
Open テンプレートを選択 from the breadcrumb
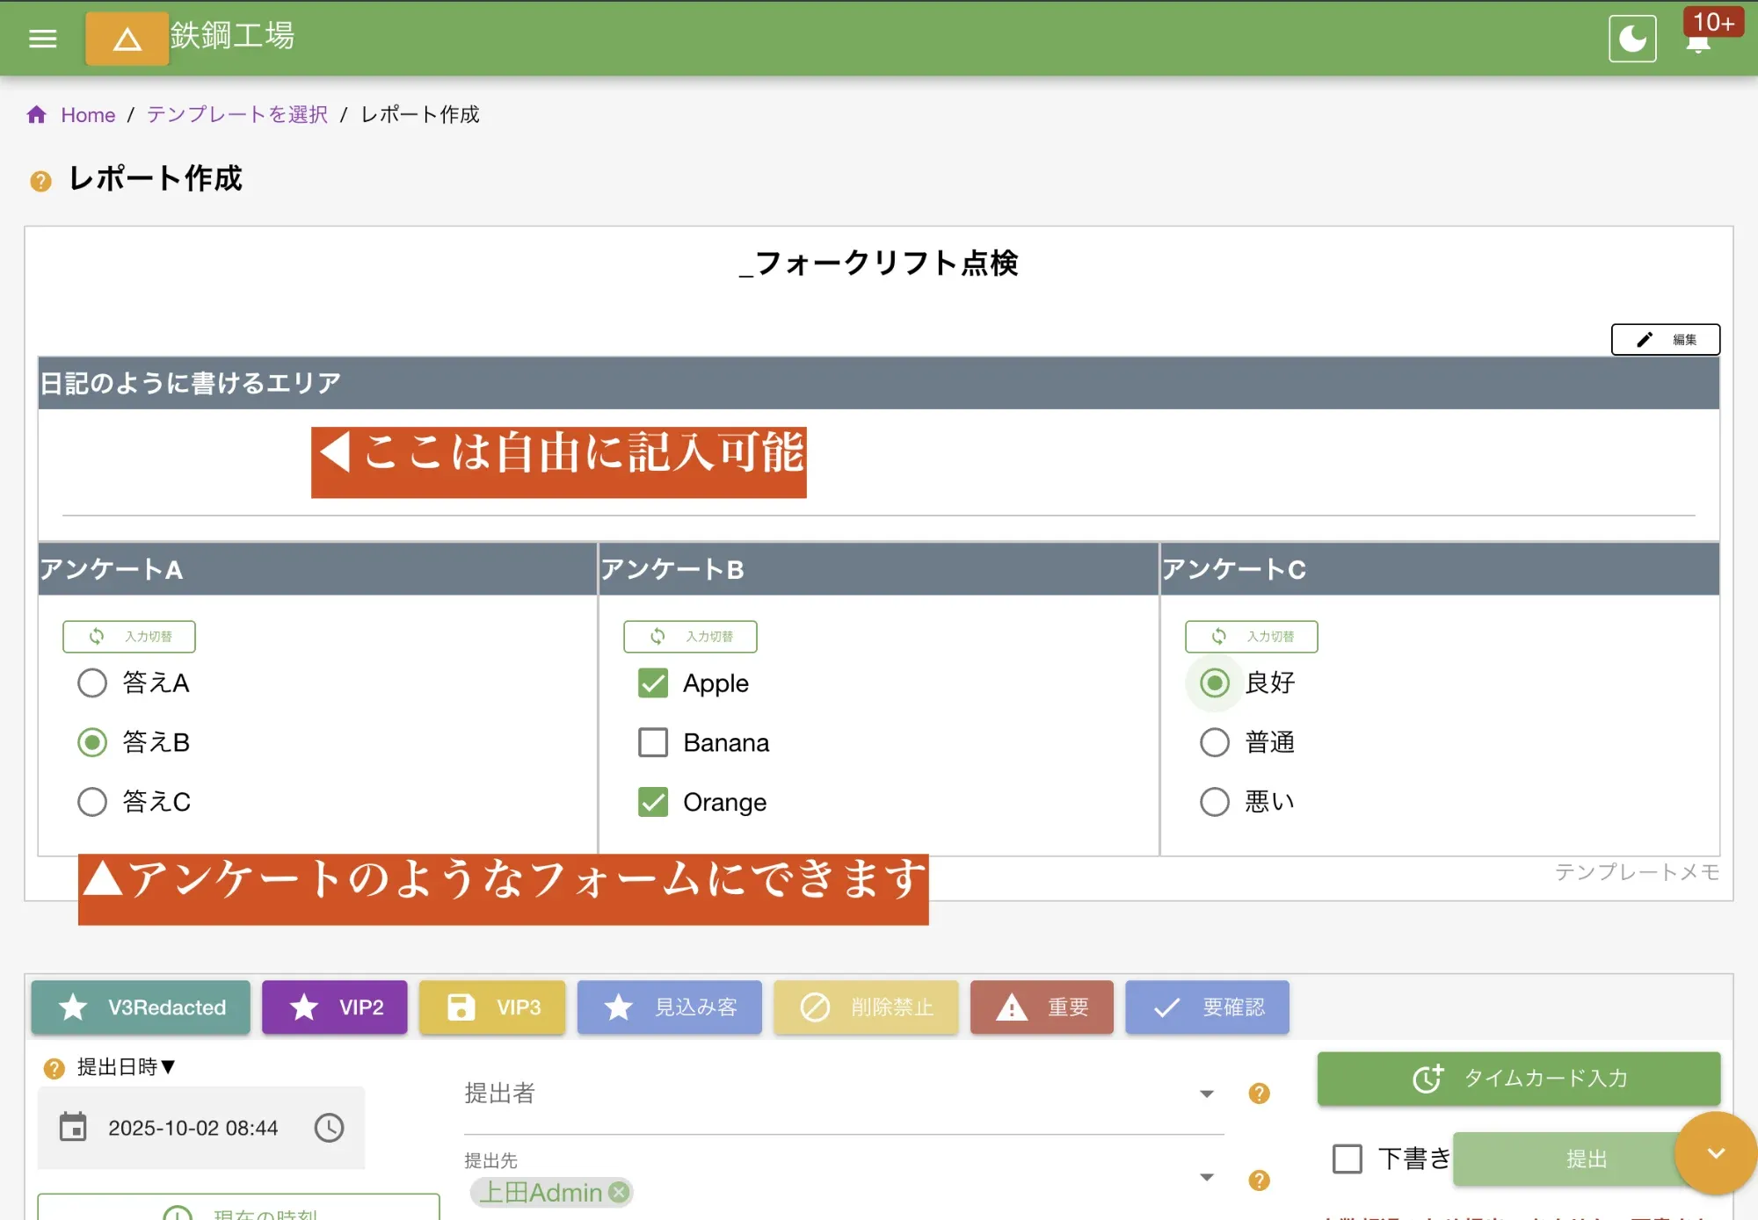click(x=236, y=114)
